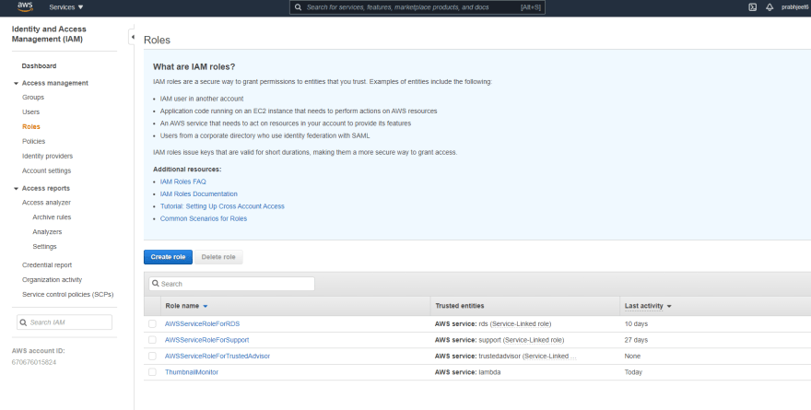Open Groups in the sidebar
Viewport: 811px width, 410px height.
(x=33, y=97)
